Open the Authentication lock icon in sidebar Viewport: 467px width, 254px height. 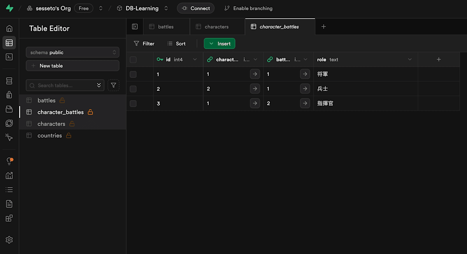9,95
